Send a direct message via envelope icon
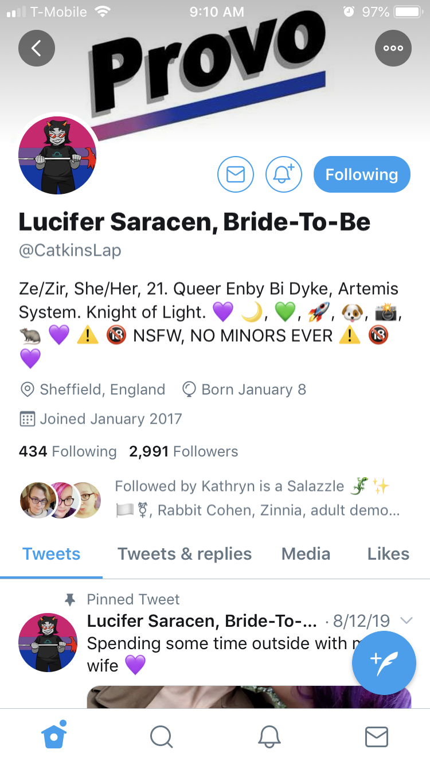Viewport: 430px width, 765px height. 236,174
